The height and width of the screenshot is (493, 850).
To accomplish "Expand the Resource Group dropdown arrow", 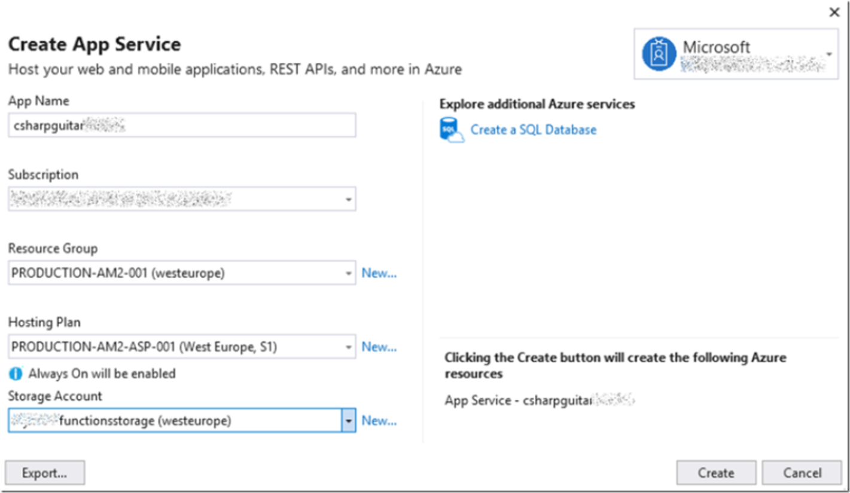I will point(349,274).
